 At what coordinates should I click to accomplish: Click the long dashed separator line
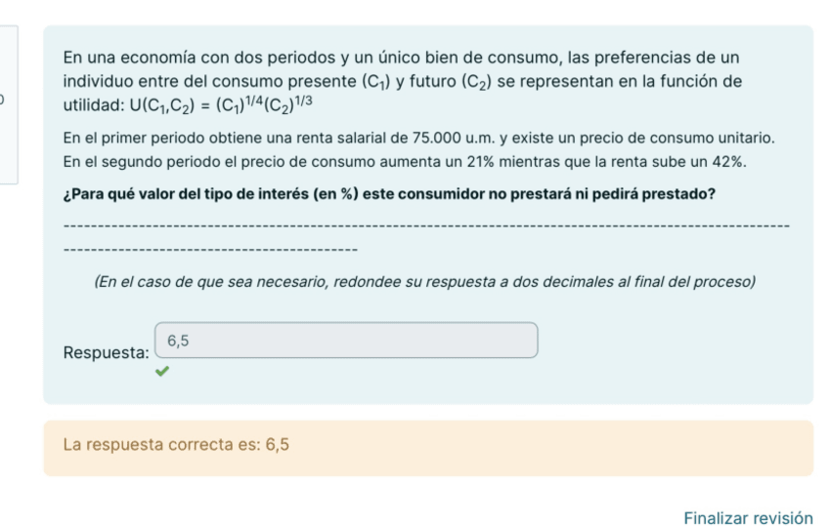coord(424,225)
